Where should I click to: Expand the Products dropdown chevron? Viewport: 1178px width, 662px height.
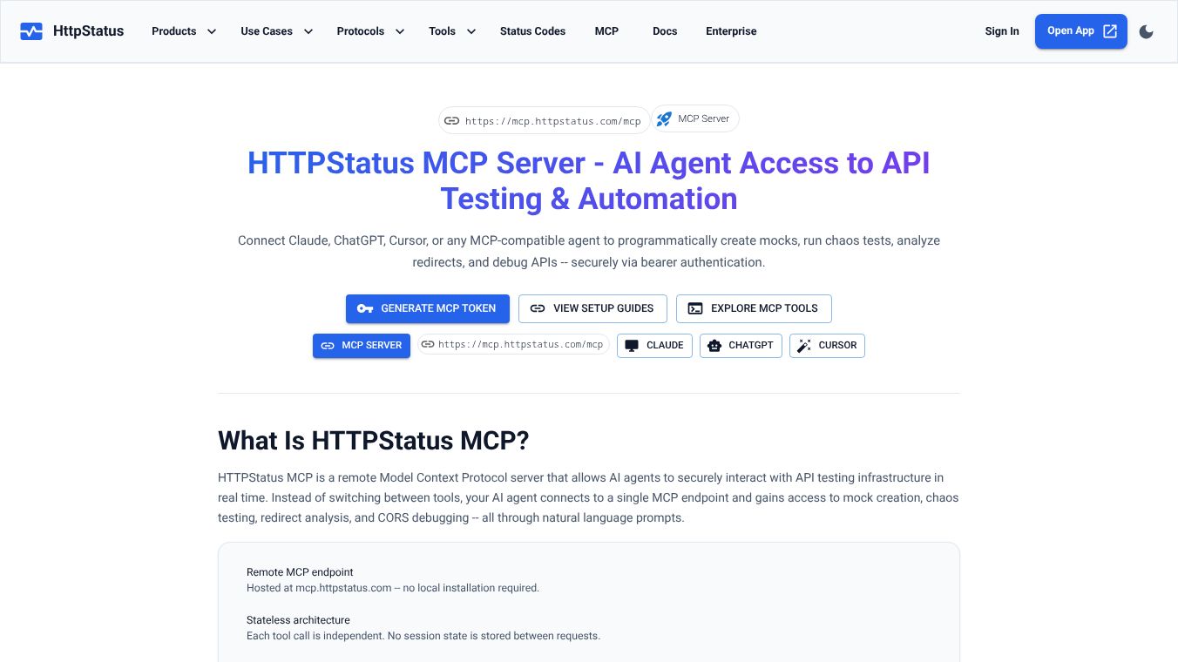coord(211,31)
